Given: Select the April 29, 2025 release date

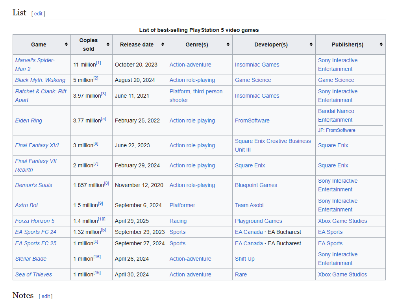Looking at the screenshot, I should point(132,221).
